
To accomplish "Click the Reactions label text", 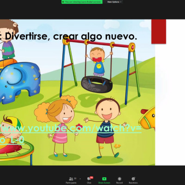I will coord(133,183).
